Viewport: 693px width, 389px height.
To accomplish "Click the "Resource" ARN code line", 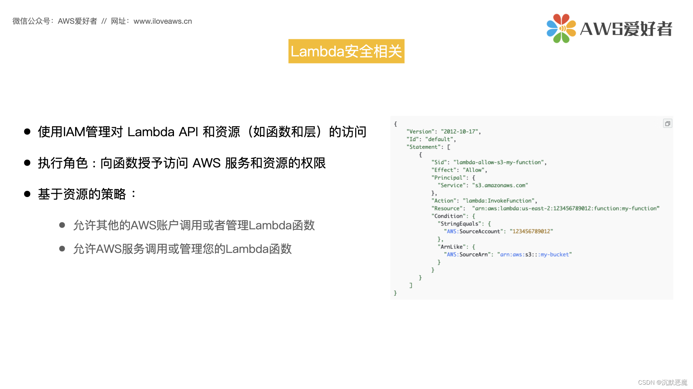I will pos(545,208).
